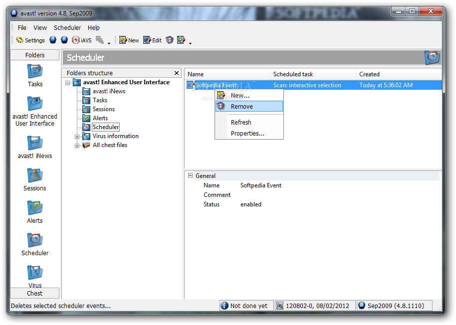The width and height of the screenshot is (456, 325).
Task: Close the Folders structure pane
Action: pos(177,73)
